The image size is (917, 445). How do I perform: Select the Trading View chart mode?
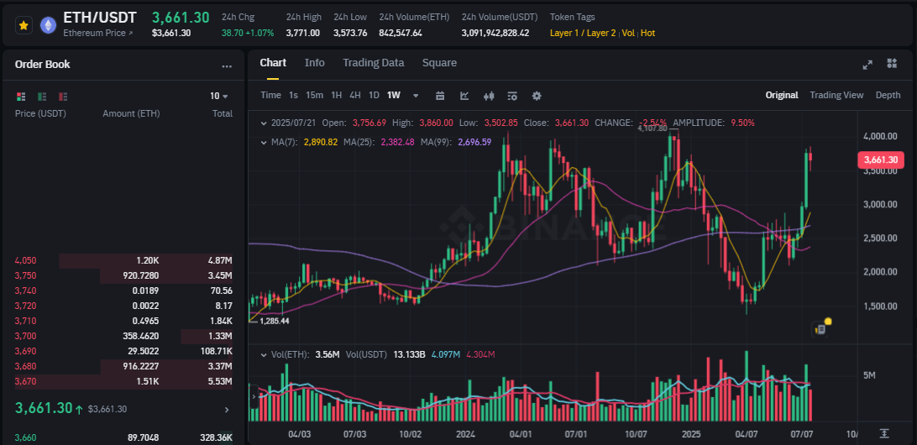pyautogui.click(x=836, y=96)
